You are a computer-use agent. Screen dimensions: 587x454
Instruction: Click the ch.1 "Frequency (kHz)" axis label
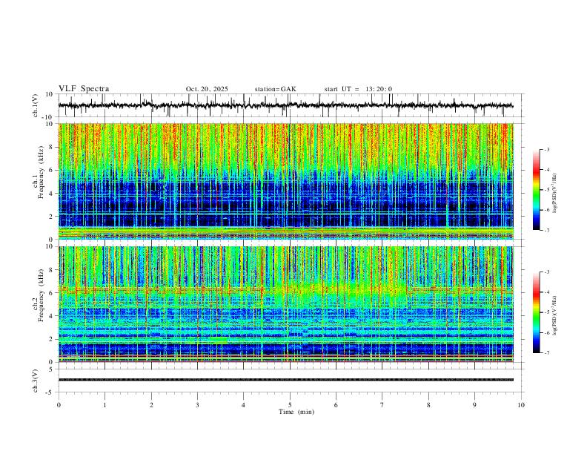[41, 173]
